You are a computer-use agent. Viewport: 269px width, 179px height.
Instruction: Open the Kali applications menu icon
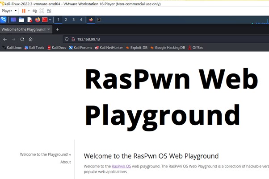(4, 20)
